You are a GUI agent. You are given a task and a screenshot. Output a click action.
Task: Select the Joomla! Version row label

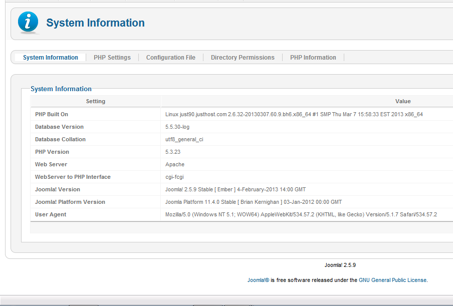point(57,189)
